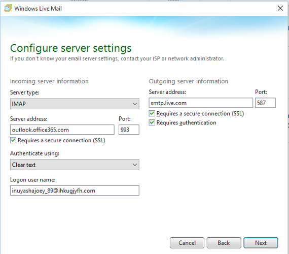Click the Authenticate using dropdown chevron
The image size is (289, 254).
point(135,165)
